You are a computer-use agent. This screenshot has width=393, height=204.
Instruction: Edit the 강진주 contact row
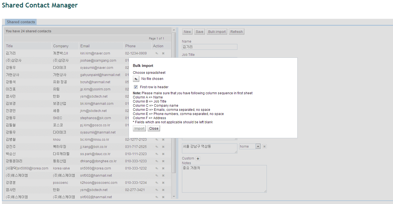[157, 147]
